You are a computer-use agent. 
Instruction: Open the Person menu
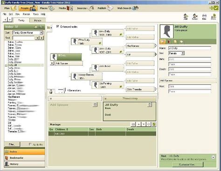click(26, 14)
